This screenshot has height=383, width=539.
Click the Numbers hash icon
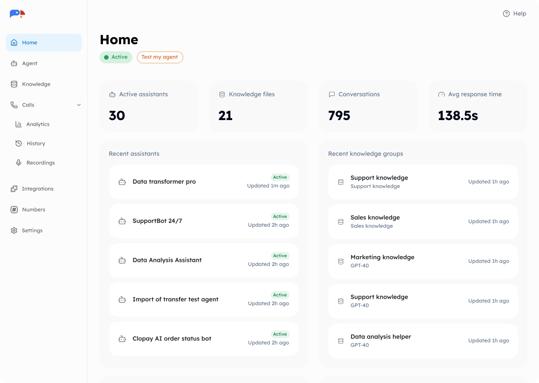[14, 210]
